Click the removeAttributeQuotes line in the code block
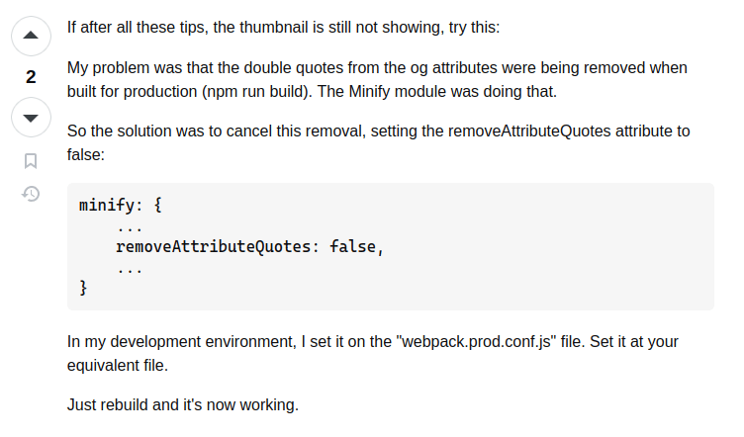The width and height of the screenshot is (744, 437). [x=248, y=247]
